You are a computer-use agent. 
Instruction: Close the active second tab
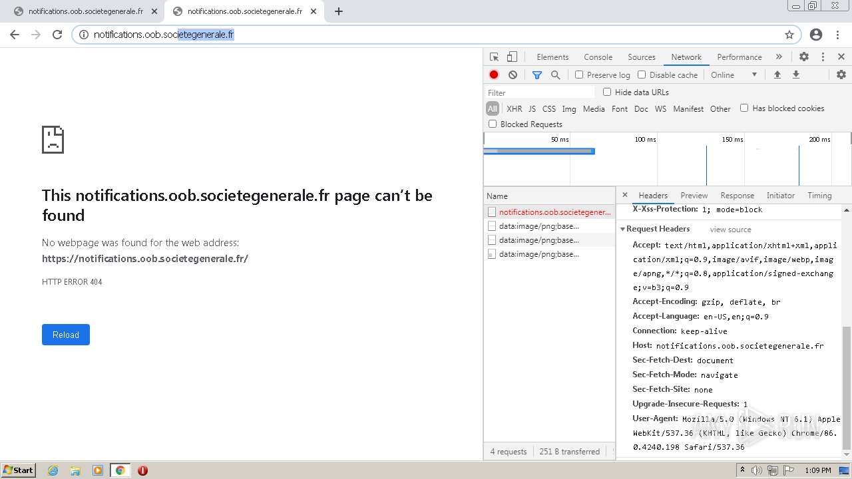(x=314, y=11)
